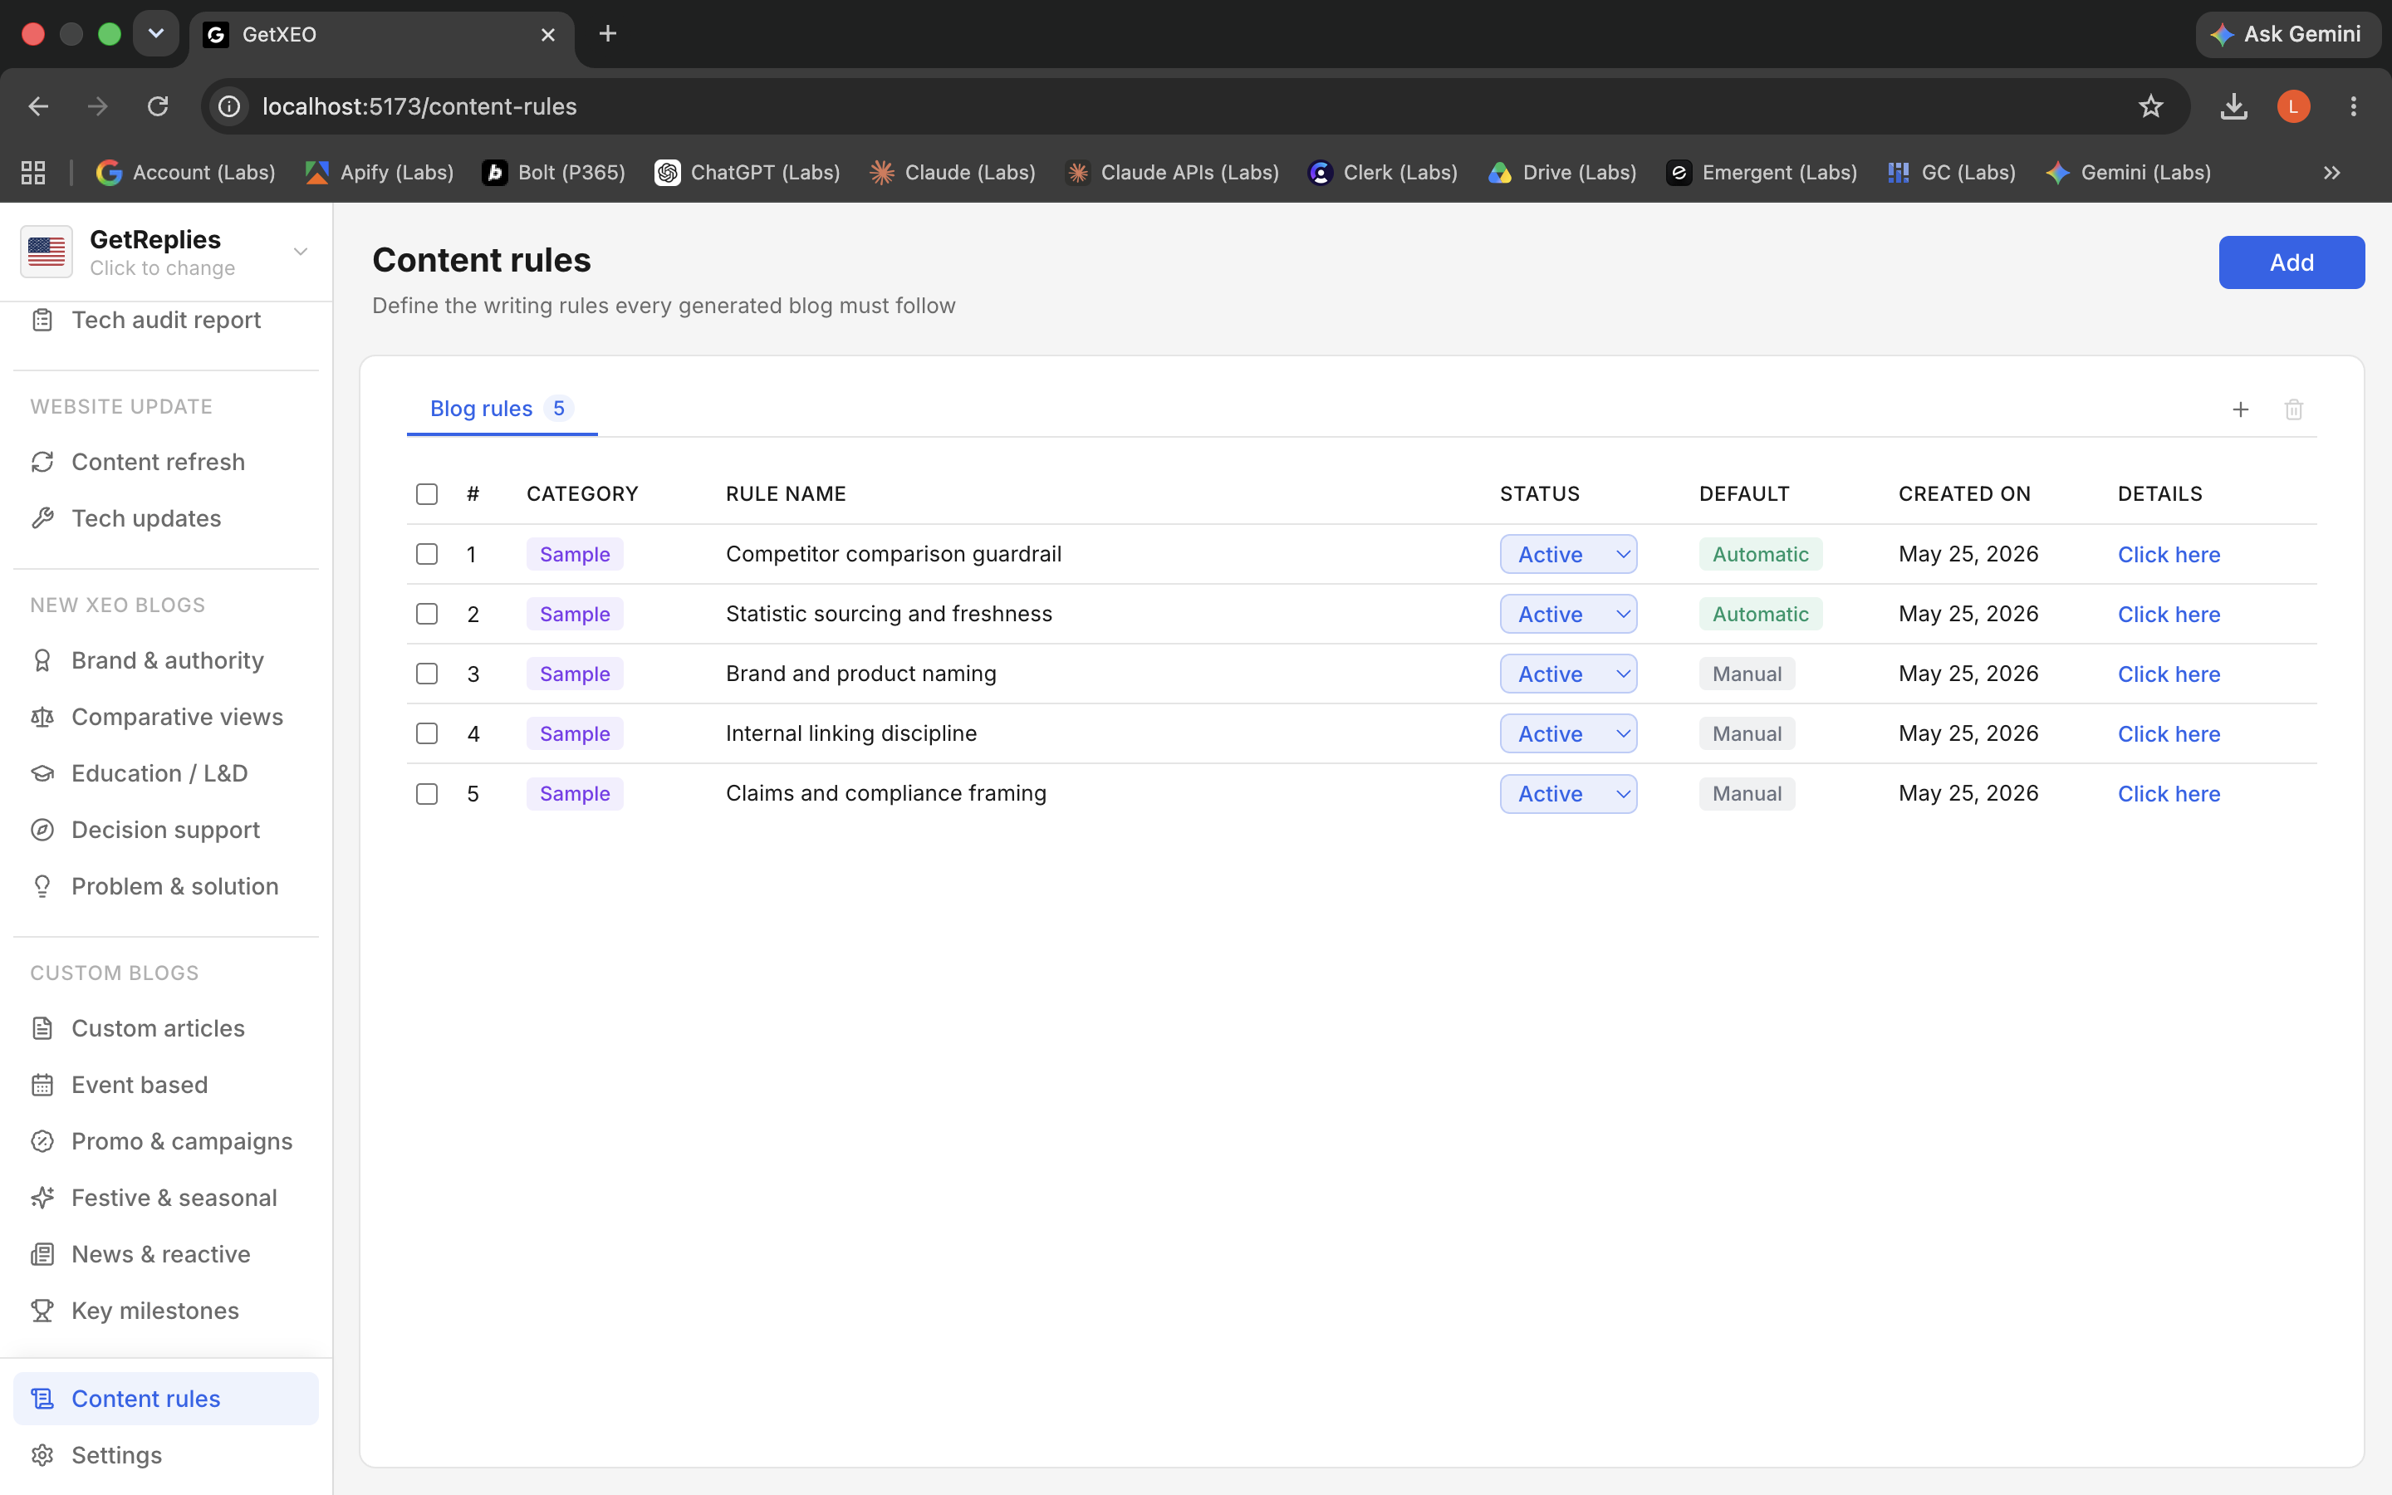Click the Key milestones trophy icon
This screenshot has width=2392, height=1495.
pos(42,1310)
